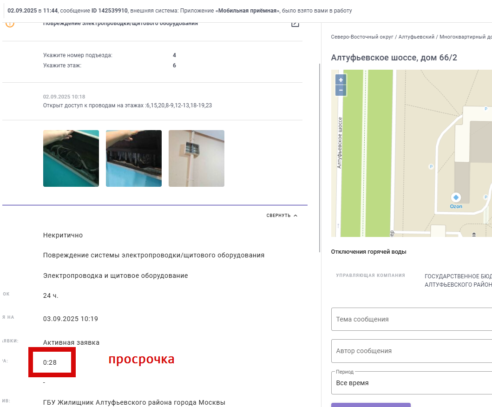Click the УПРАВЛЯЮЩАЯ КОМПАНИЯ label

pos(371,275)
